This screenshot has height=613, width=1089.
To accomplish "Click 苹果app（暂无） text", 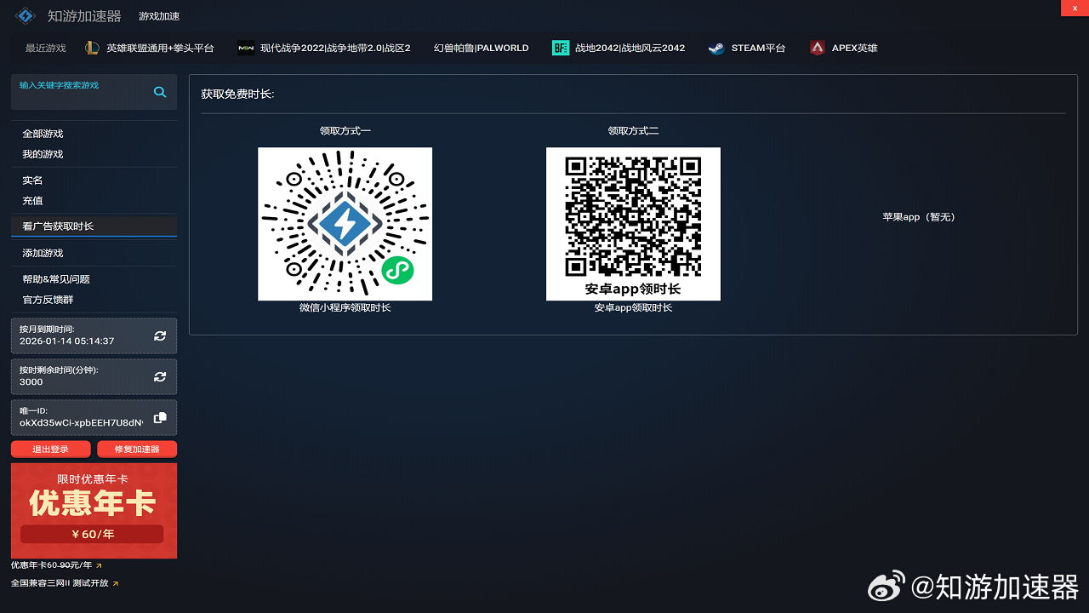I will (919, 217).
